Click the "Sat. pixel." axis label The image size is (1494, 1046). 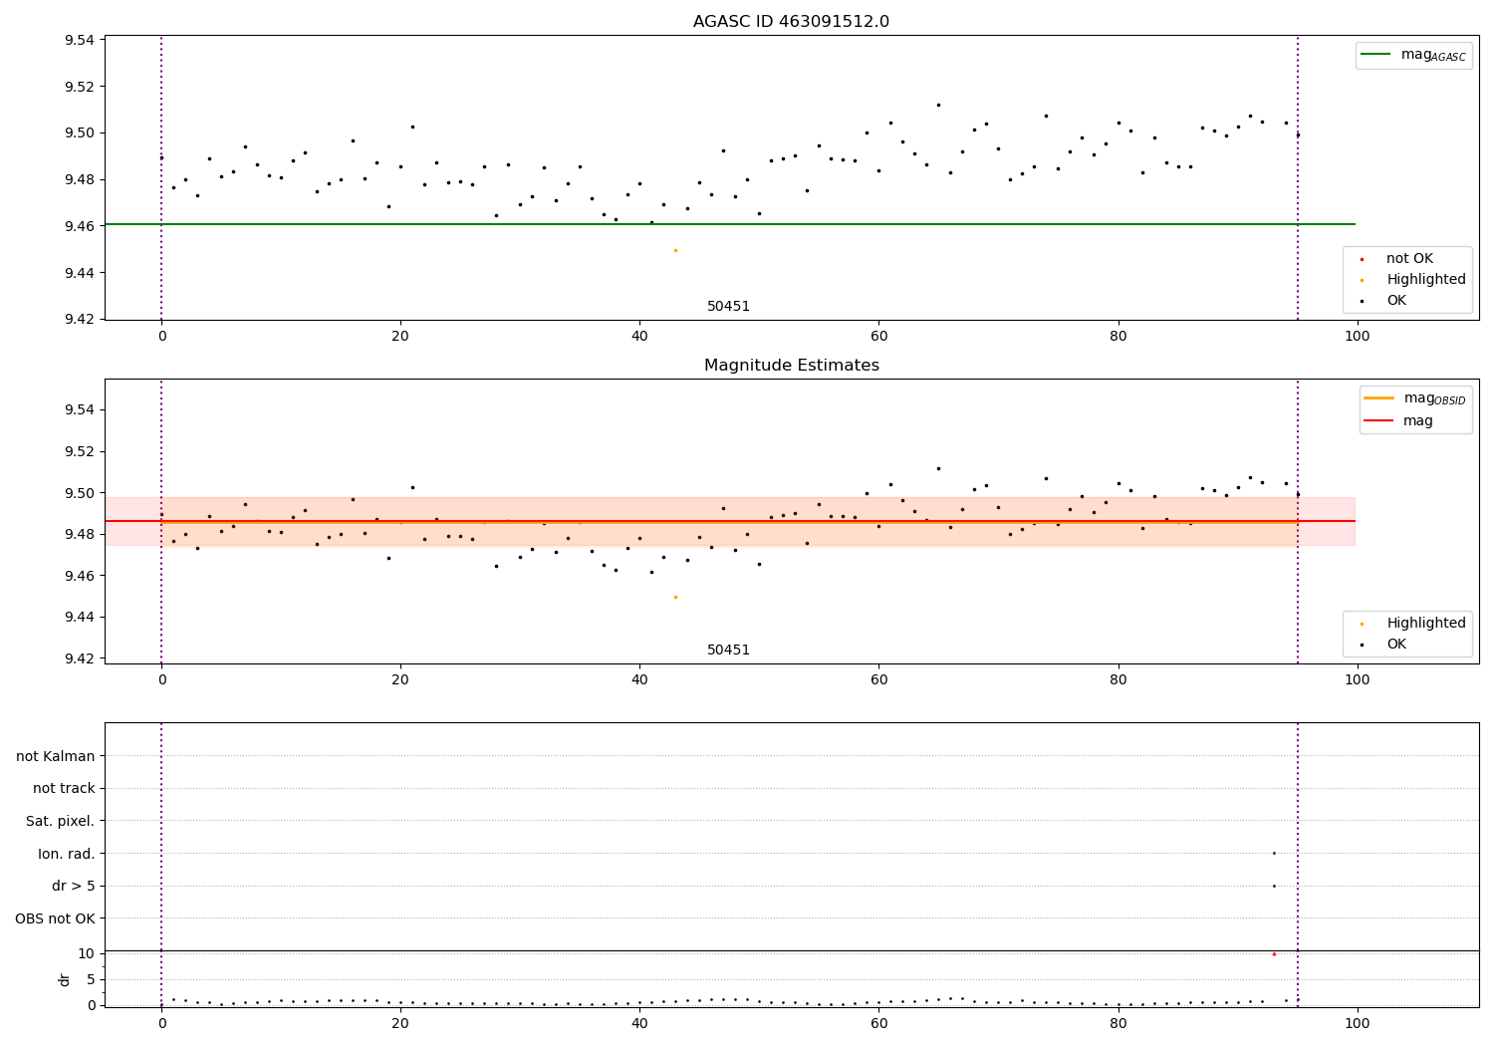(61, 821)
